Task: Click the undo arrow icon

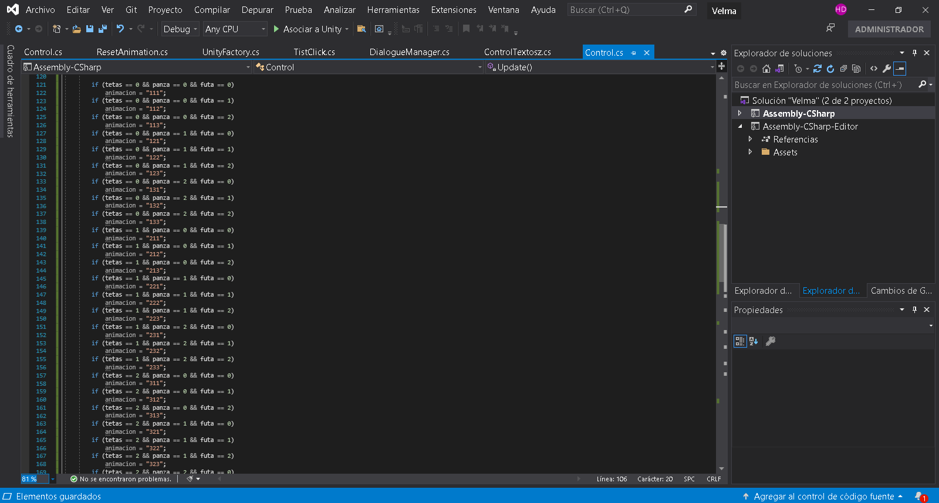Action: (x=120, y=29)
